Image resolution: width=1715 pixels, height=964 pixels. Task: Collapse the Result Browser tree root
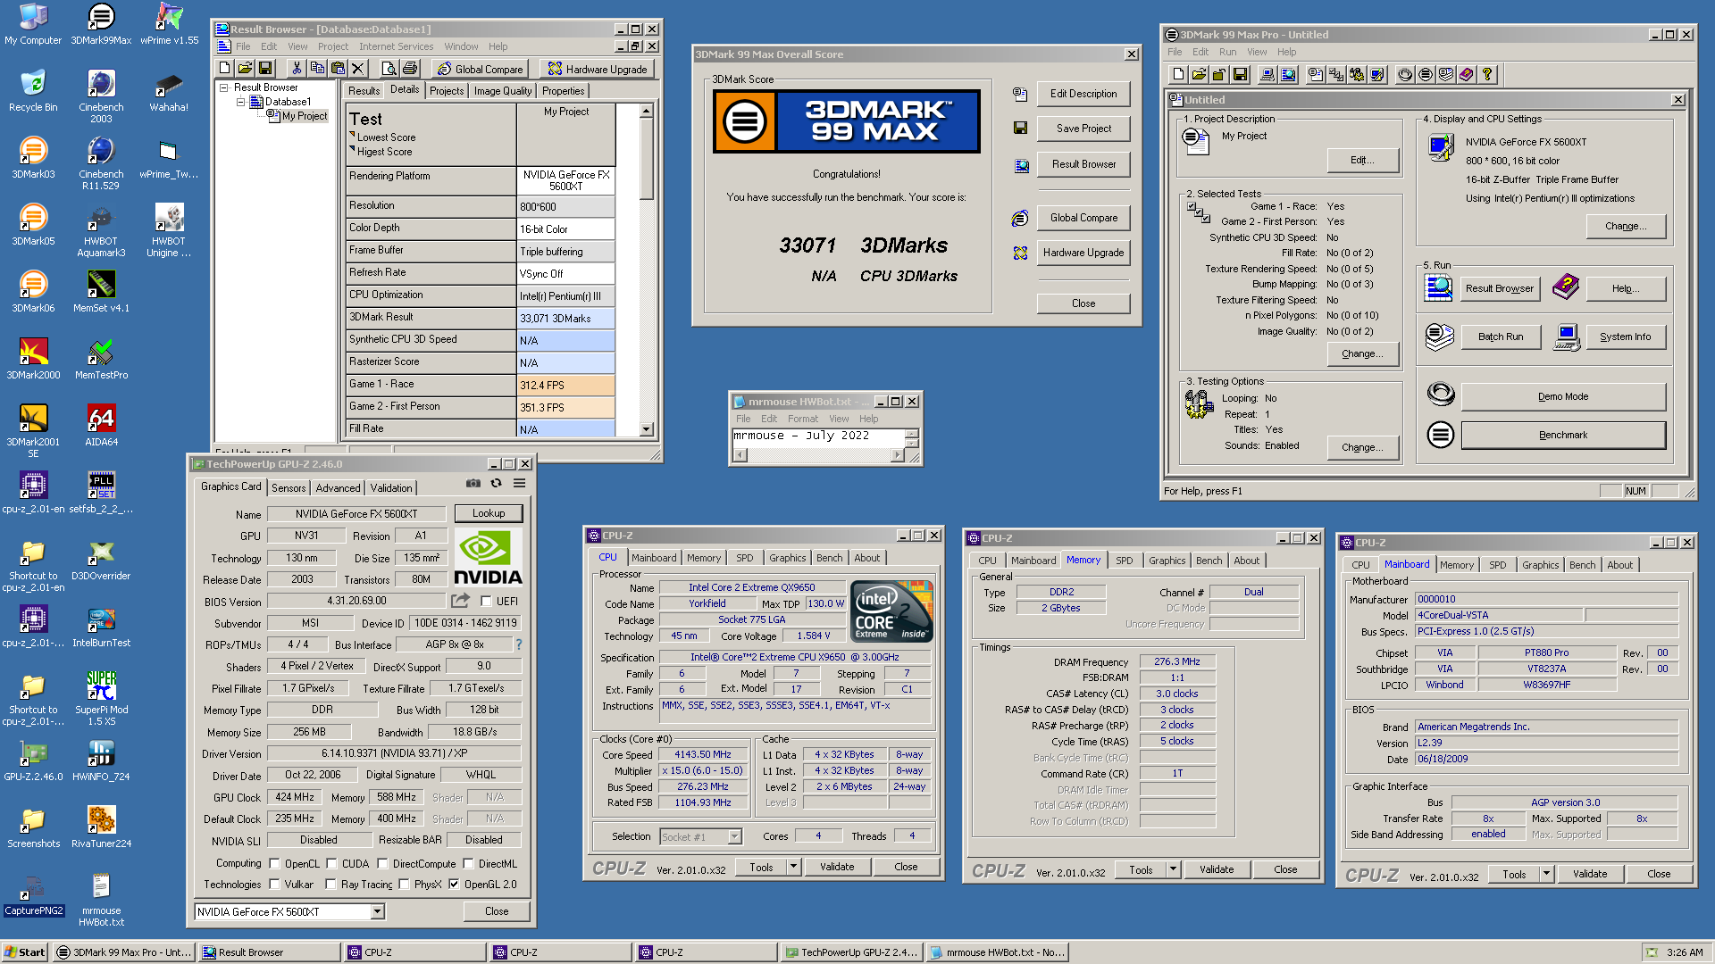click(225, 87)
